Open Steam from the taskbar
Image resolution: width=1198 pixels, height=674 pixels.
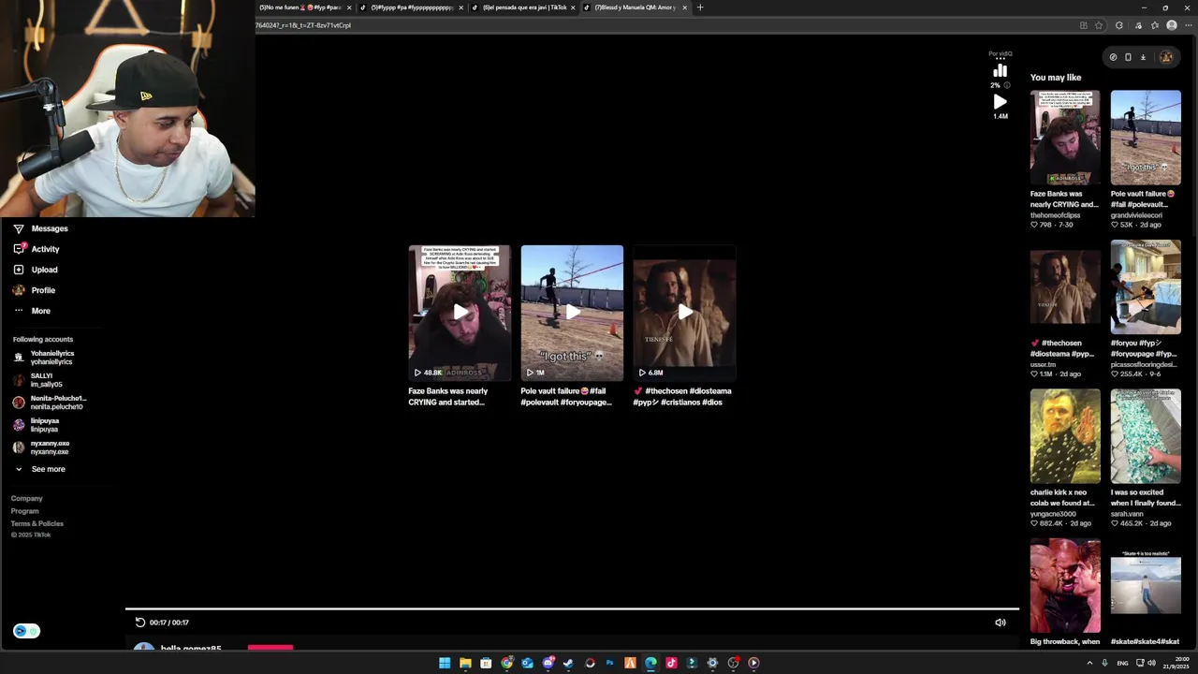(568, 663)
